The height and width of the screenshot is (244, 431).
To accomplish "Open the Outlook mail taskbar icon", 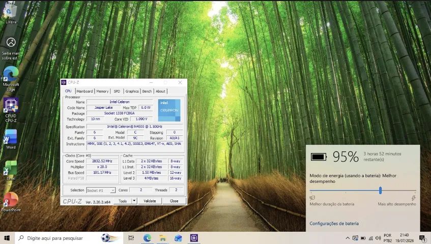I will click(178, 238).
